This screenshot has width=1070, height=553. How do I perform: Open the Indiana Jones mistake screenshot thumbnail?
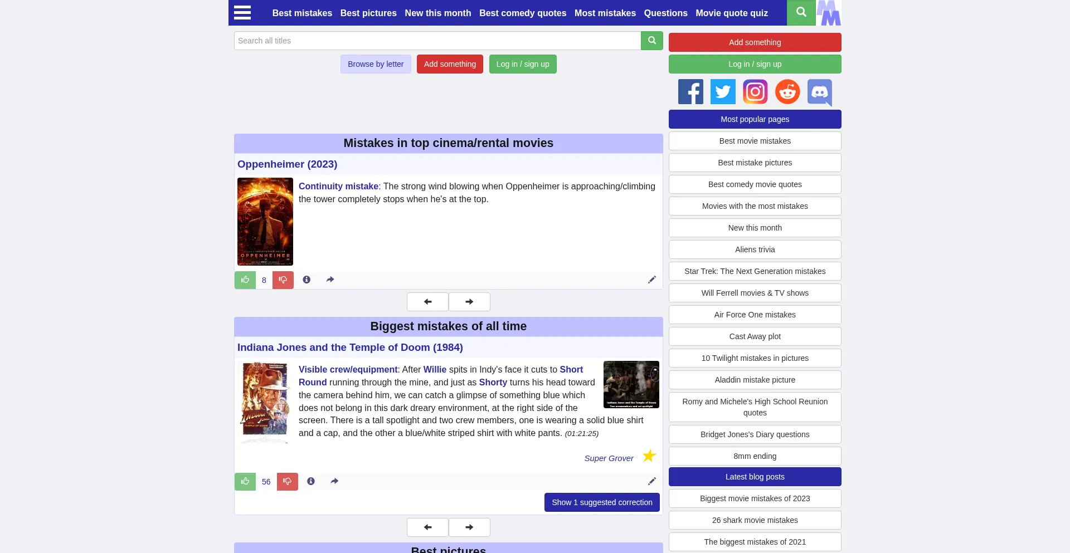pyautogui.click(x=631, y=384)
